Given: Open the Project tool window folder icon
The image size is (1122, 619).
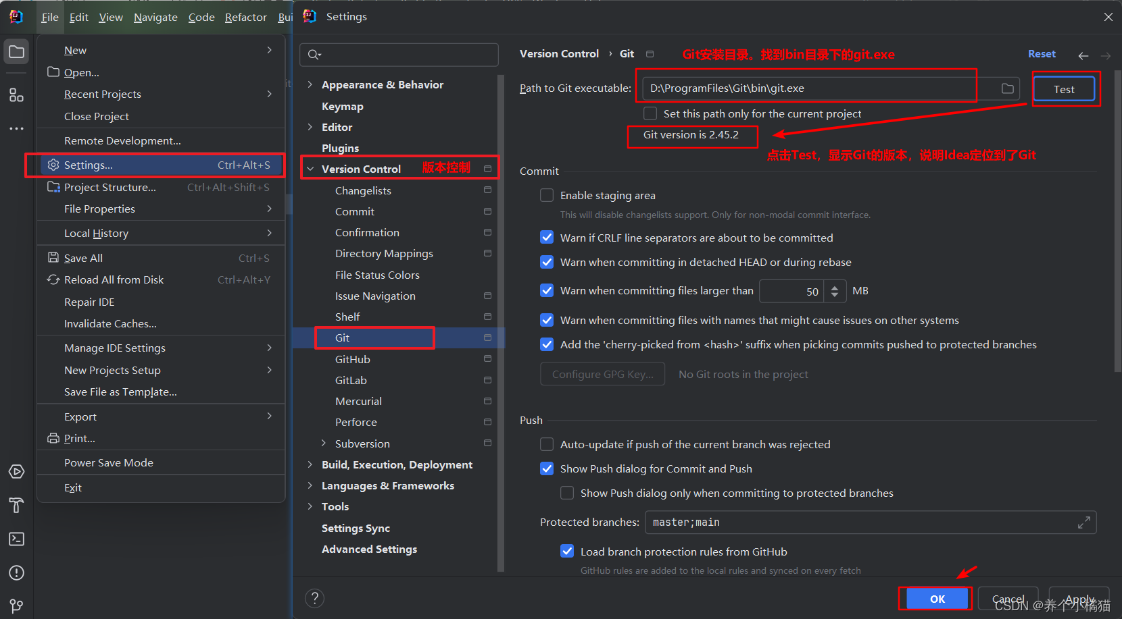Looking at the screenshot, I should pyautogui.click(x=16, y=52).
